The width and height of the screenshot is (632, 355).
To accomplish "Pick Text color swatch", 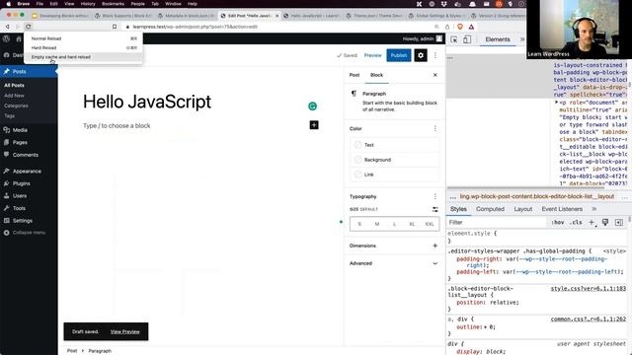I will tap(357, 145).
